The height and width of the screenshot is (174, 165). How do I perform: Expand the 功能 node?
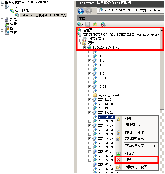click(2, 20)
